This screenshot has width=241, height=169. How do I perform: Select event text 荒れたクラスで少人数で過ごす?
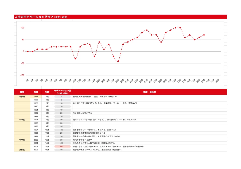[86, 143]
